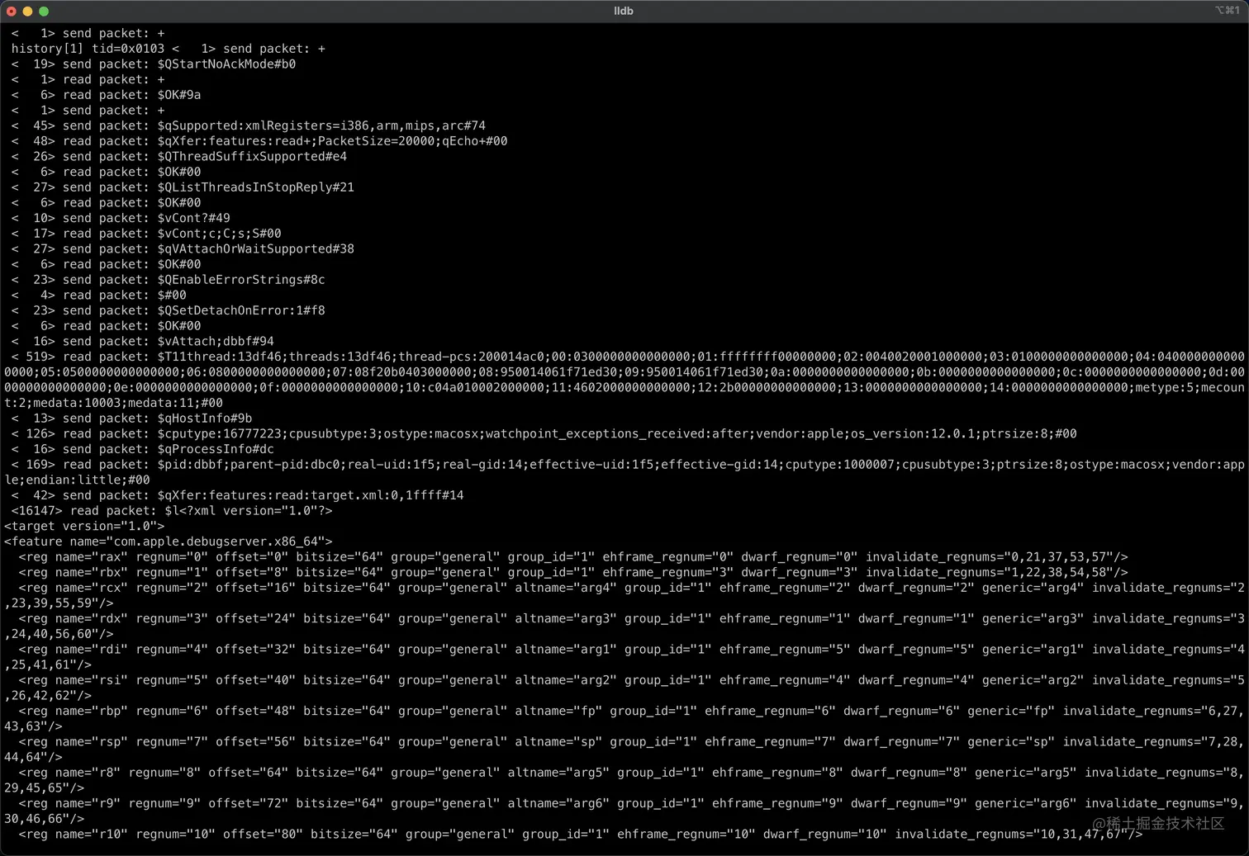This screenshot has height=856, width=1249.
Task: Click the text "$qXfer:features:read+;PacketSize=20000;qEcho+#00"
Action: [332, 141]
